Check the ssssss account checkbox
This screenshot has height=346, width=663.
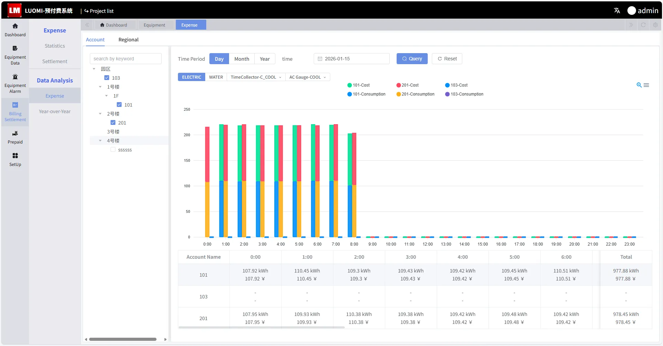(x=113, y=150)
